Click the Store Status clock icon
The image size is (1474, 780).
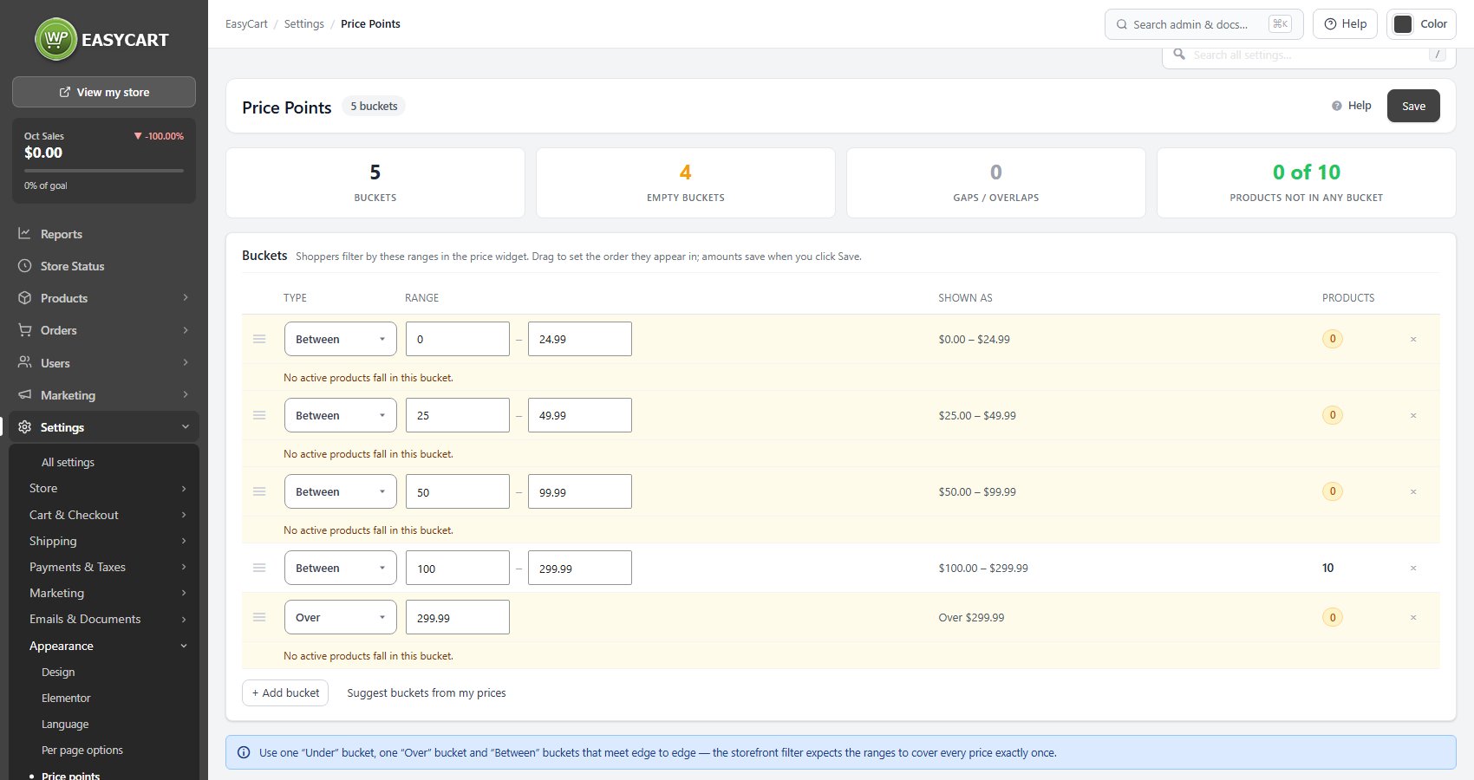coord(24,266)
